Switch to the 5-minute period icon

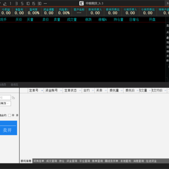click(22, 3)
